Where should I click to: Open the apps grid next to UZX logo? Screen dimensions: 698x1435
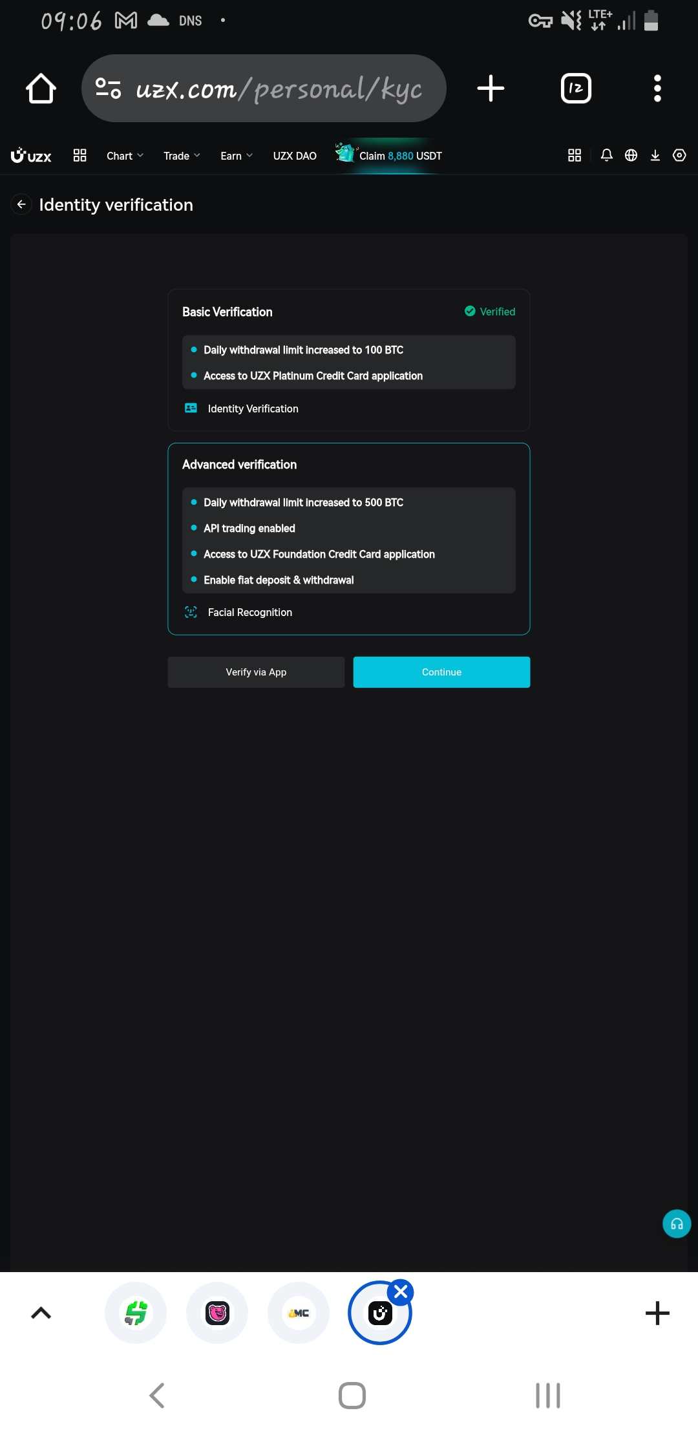tap(79, 155)
